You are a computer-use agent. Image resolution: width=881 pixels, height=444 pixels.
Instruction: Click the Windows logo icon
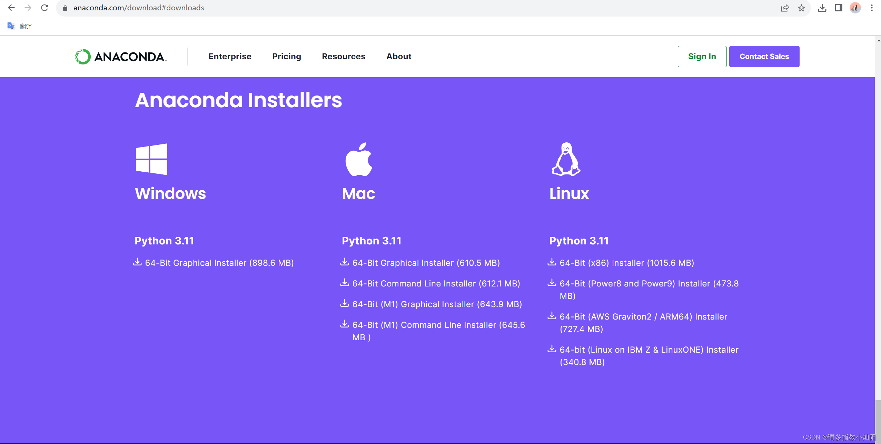point(151,159)
